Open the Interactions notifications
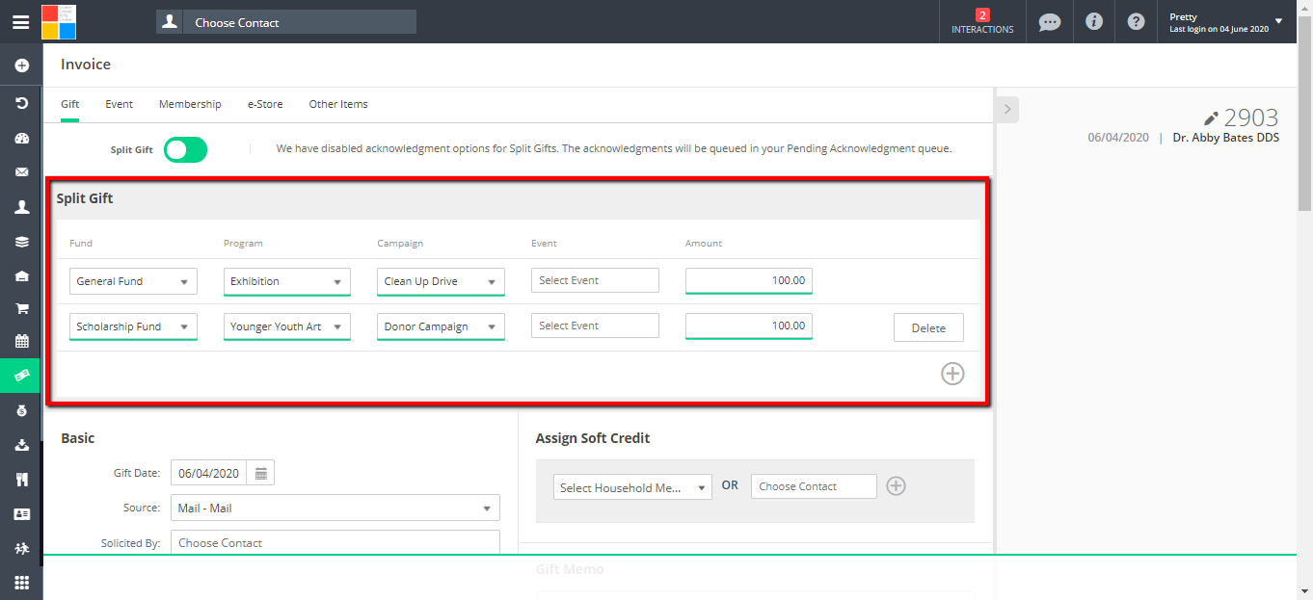 [x=982, y=22]
